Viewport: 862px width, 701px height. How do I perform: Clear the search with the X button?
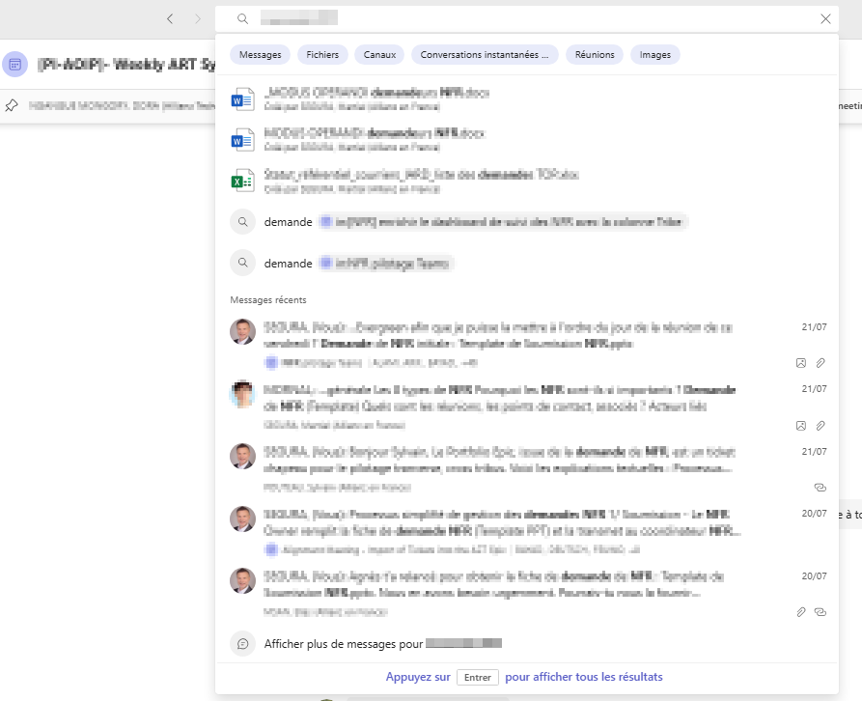[825, 18]
